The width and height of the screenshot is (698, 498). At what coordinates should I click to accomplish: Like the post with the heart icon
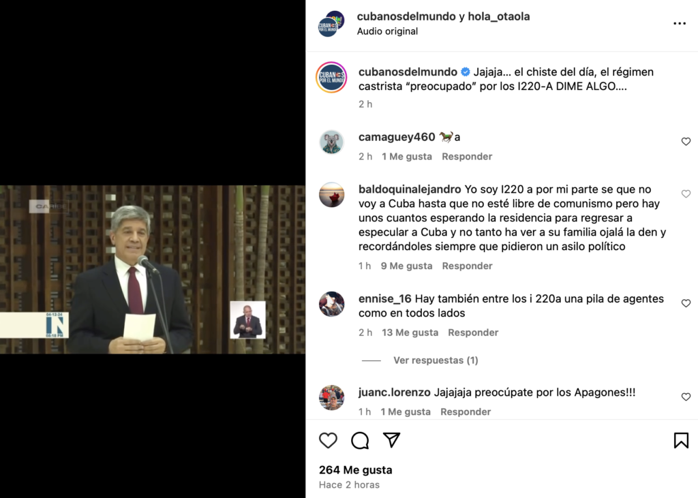(328, 440)
